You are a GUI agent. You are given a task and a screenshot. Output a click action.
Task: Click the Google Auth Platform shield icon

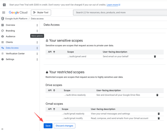point(2,19)
